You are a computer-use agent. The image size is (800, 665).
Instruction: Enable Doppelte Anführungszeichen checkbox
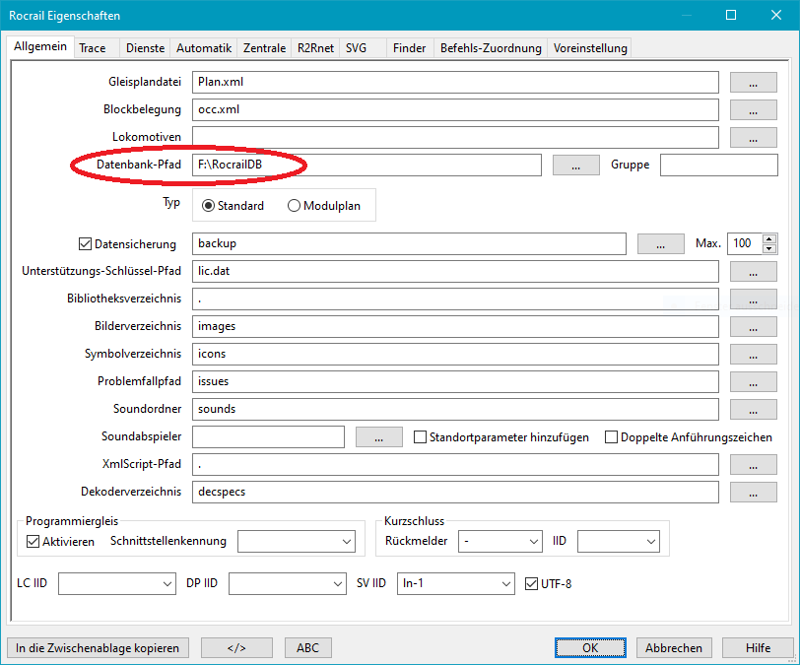pyautogui.click(x=611, y=437)
